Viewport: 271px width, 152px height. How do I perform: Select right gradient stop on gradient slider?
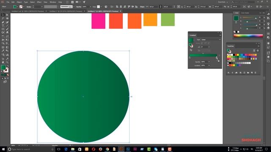216,57
